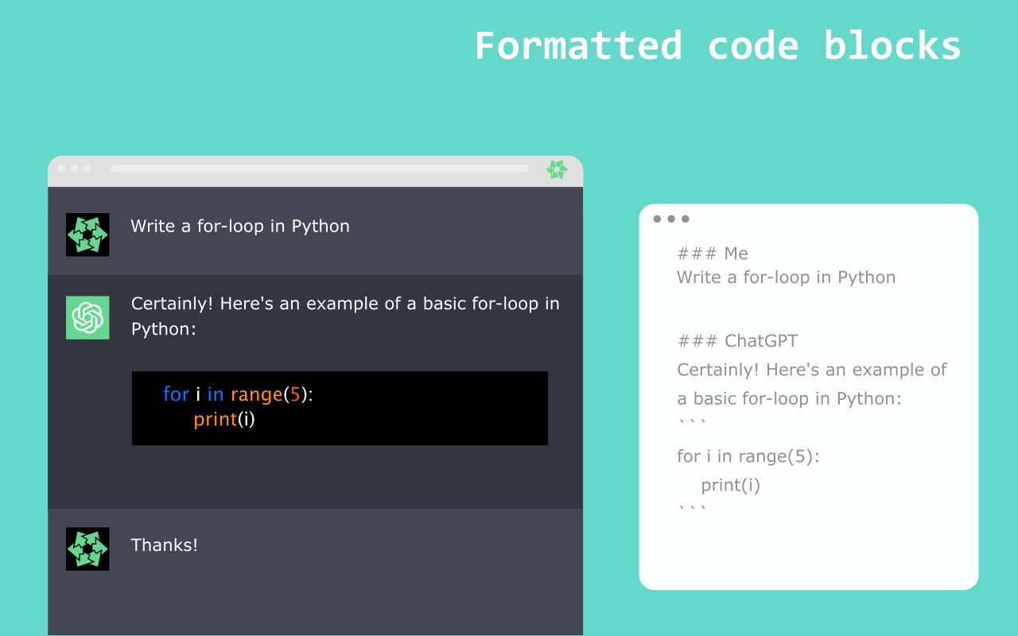This screenshot has height=636, width=1018.
Task: Click the 'Thanks!' chat message
Action: coord(165,545)
